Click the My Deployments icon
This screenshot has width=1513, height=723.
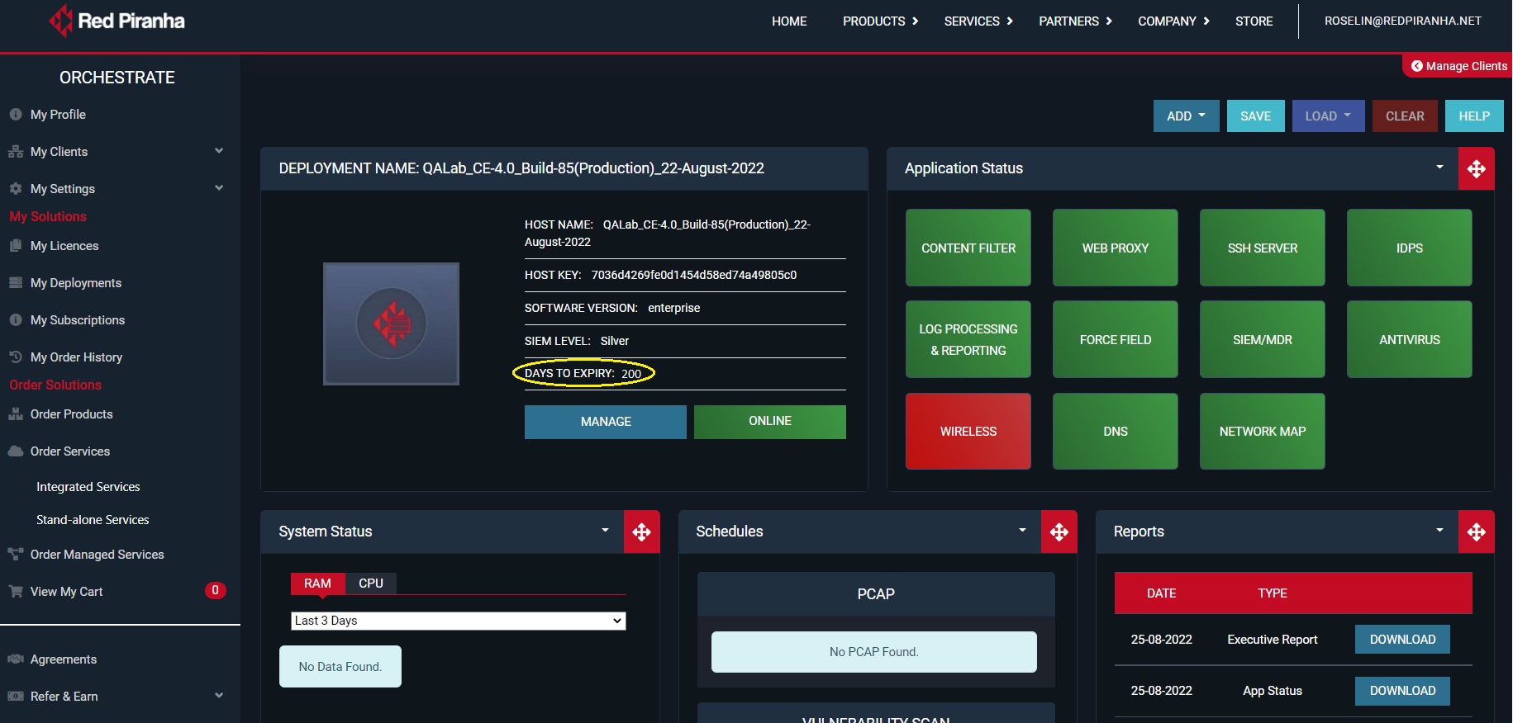click(16, 283)
